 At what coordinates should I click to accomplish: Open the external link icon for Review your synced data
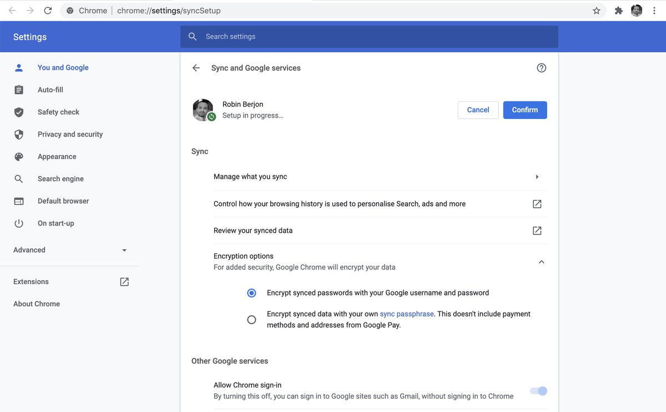(x=537, y=230)
